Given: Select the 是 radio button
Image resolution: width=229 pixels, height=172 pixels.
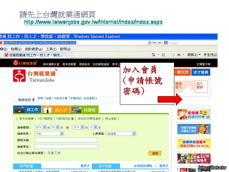Looking at the screenshot, I should click(x=49, y=153).
